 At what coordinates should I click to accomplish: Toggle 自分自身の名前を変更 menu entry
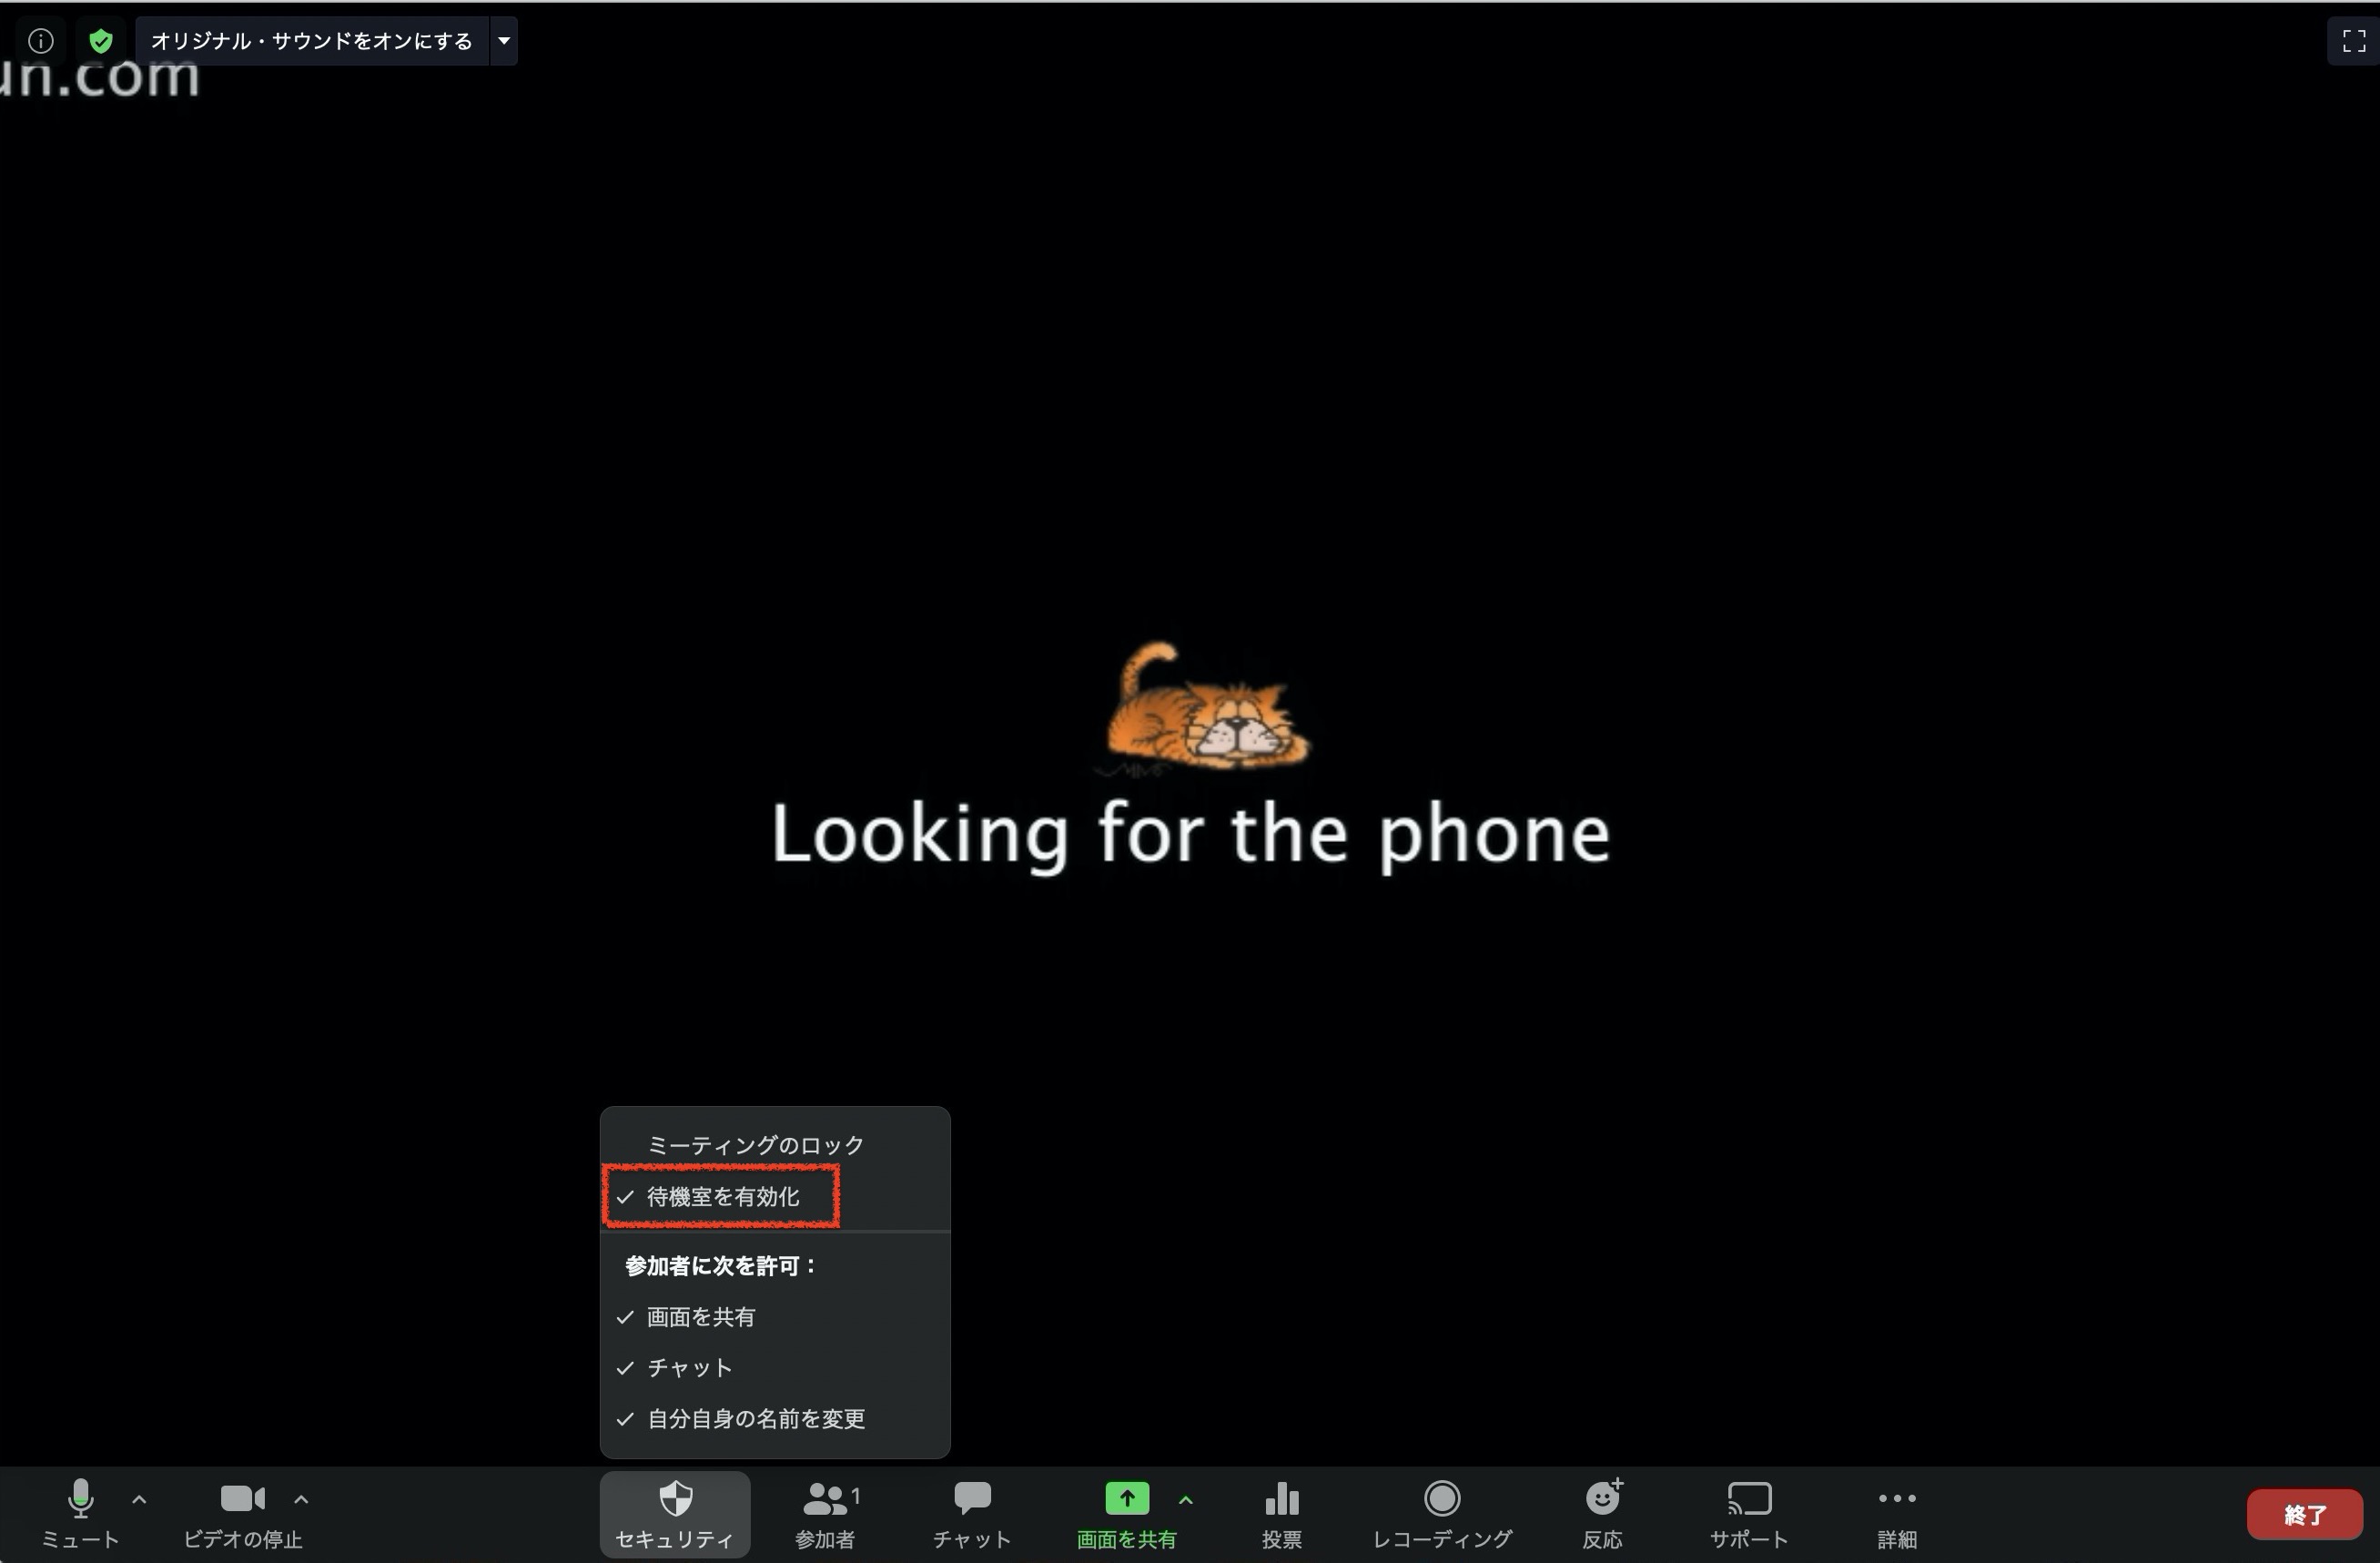(755, 1419)
